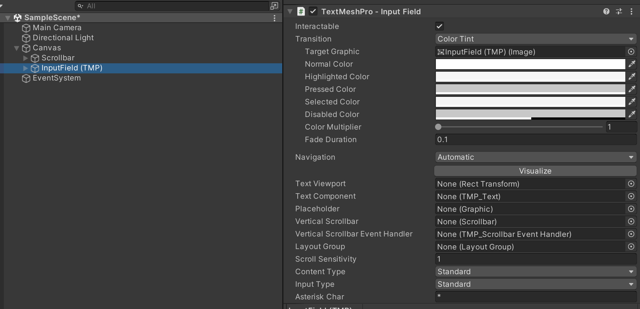Image resolution: width=640 pixels, height=309 pixels.
Task: Open the Input Field component context menu
Action: click(631, 11)
